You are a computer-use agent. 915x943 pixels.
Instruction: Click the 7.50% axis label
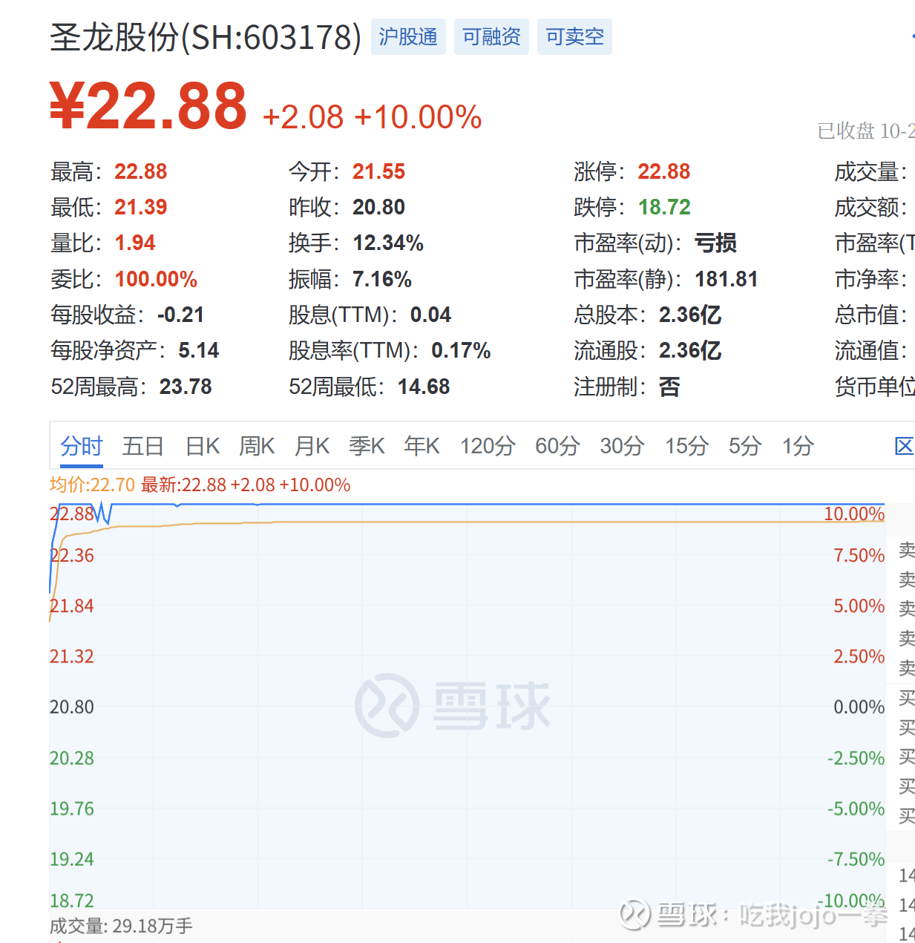click(859, 556)
